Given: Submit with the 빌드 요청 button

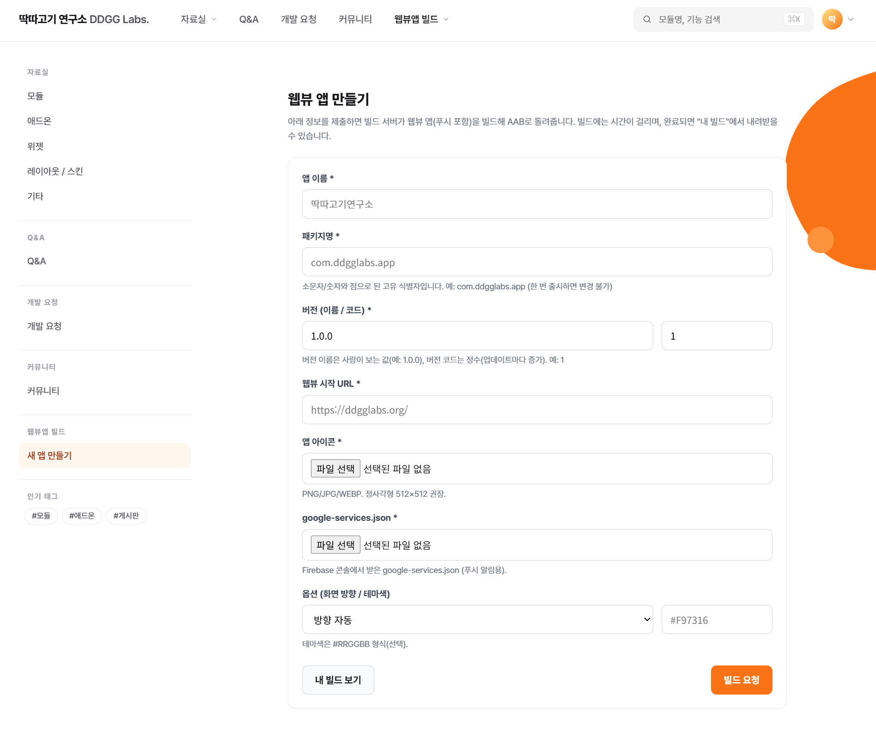Looking at the screenshot, I should (742, 680).
